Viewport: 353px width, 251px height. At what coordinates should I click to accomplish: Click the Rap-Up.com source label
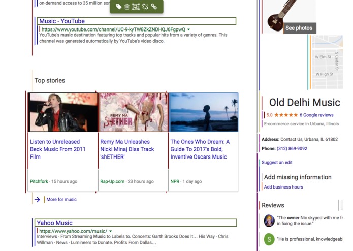(112, 181)
